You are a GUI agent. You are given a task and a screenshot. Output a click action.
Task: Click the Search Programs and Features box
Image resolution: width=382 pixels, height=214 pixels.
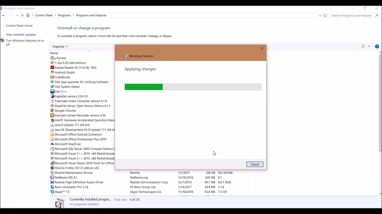click(x=354, y=15)
